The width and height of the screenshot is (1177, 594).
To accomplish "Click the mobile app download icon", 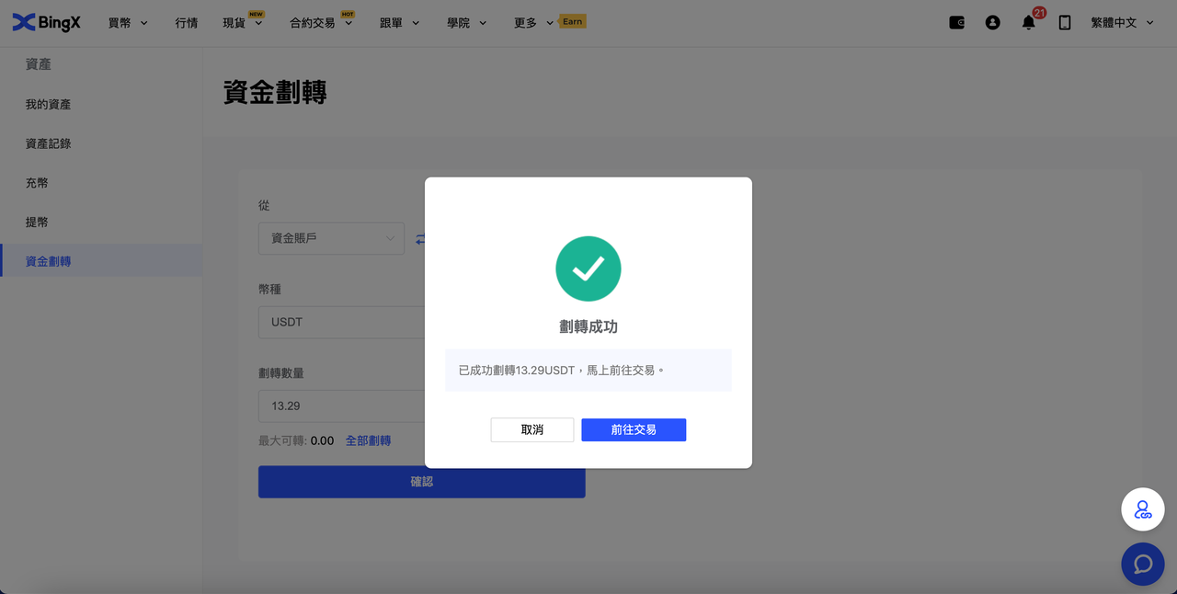I will (x=1064, y=22).
